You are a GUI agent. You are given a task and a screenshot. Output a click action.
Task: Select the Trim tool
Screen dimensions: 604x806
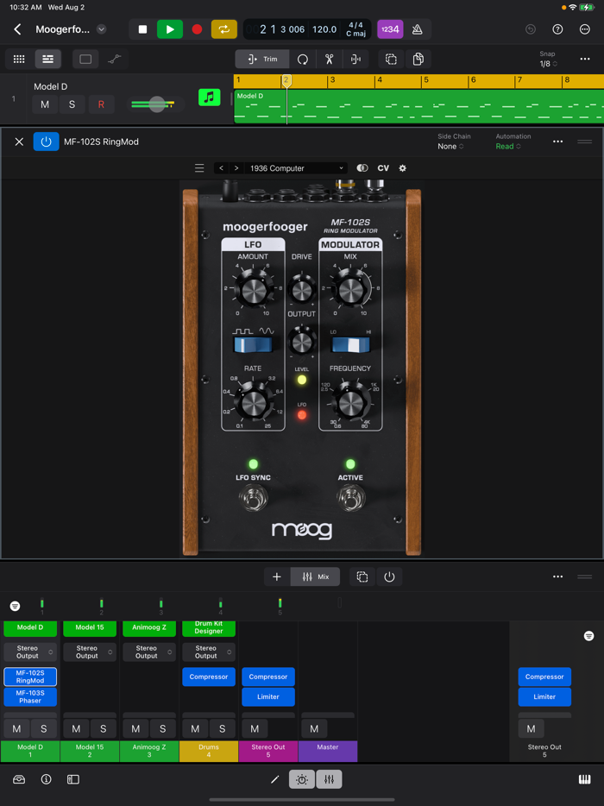(262, 60)
